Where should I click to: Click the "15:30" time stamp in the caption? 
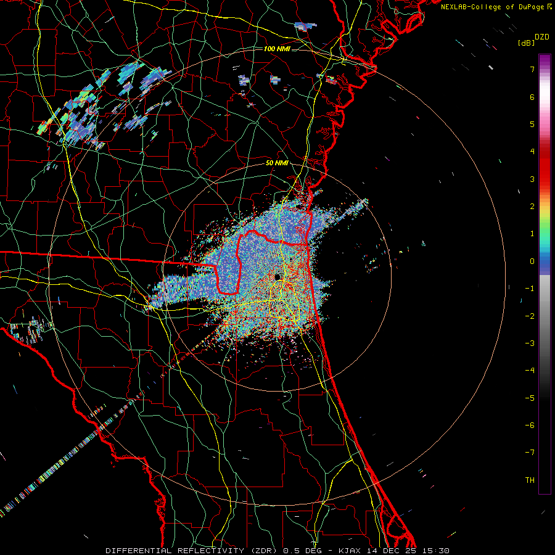pos(436,551)
